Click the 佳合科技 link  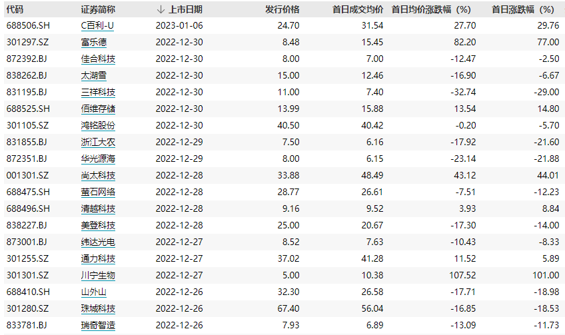point(97,59)
